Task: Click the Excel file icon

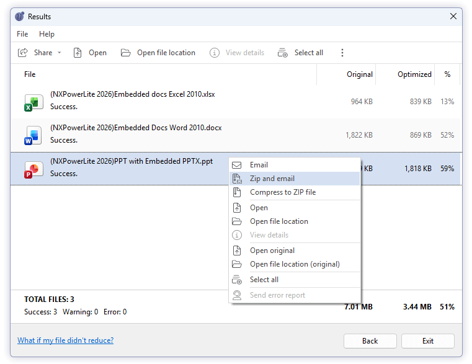Action: pos(33,102)
